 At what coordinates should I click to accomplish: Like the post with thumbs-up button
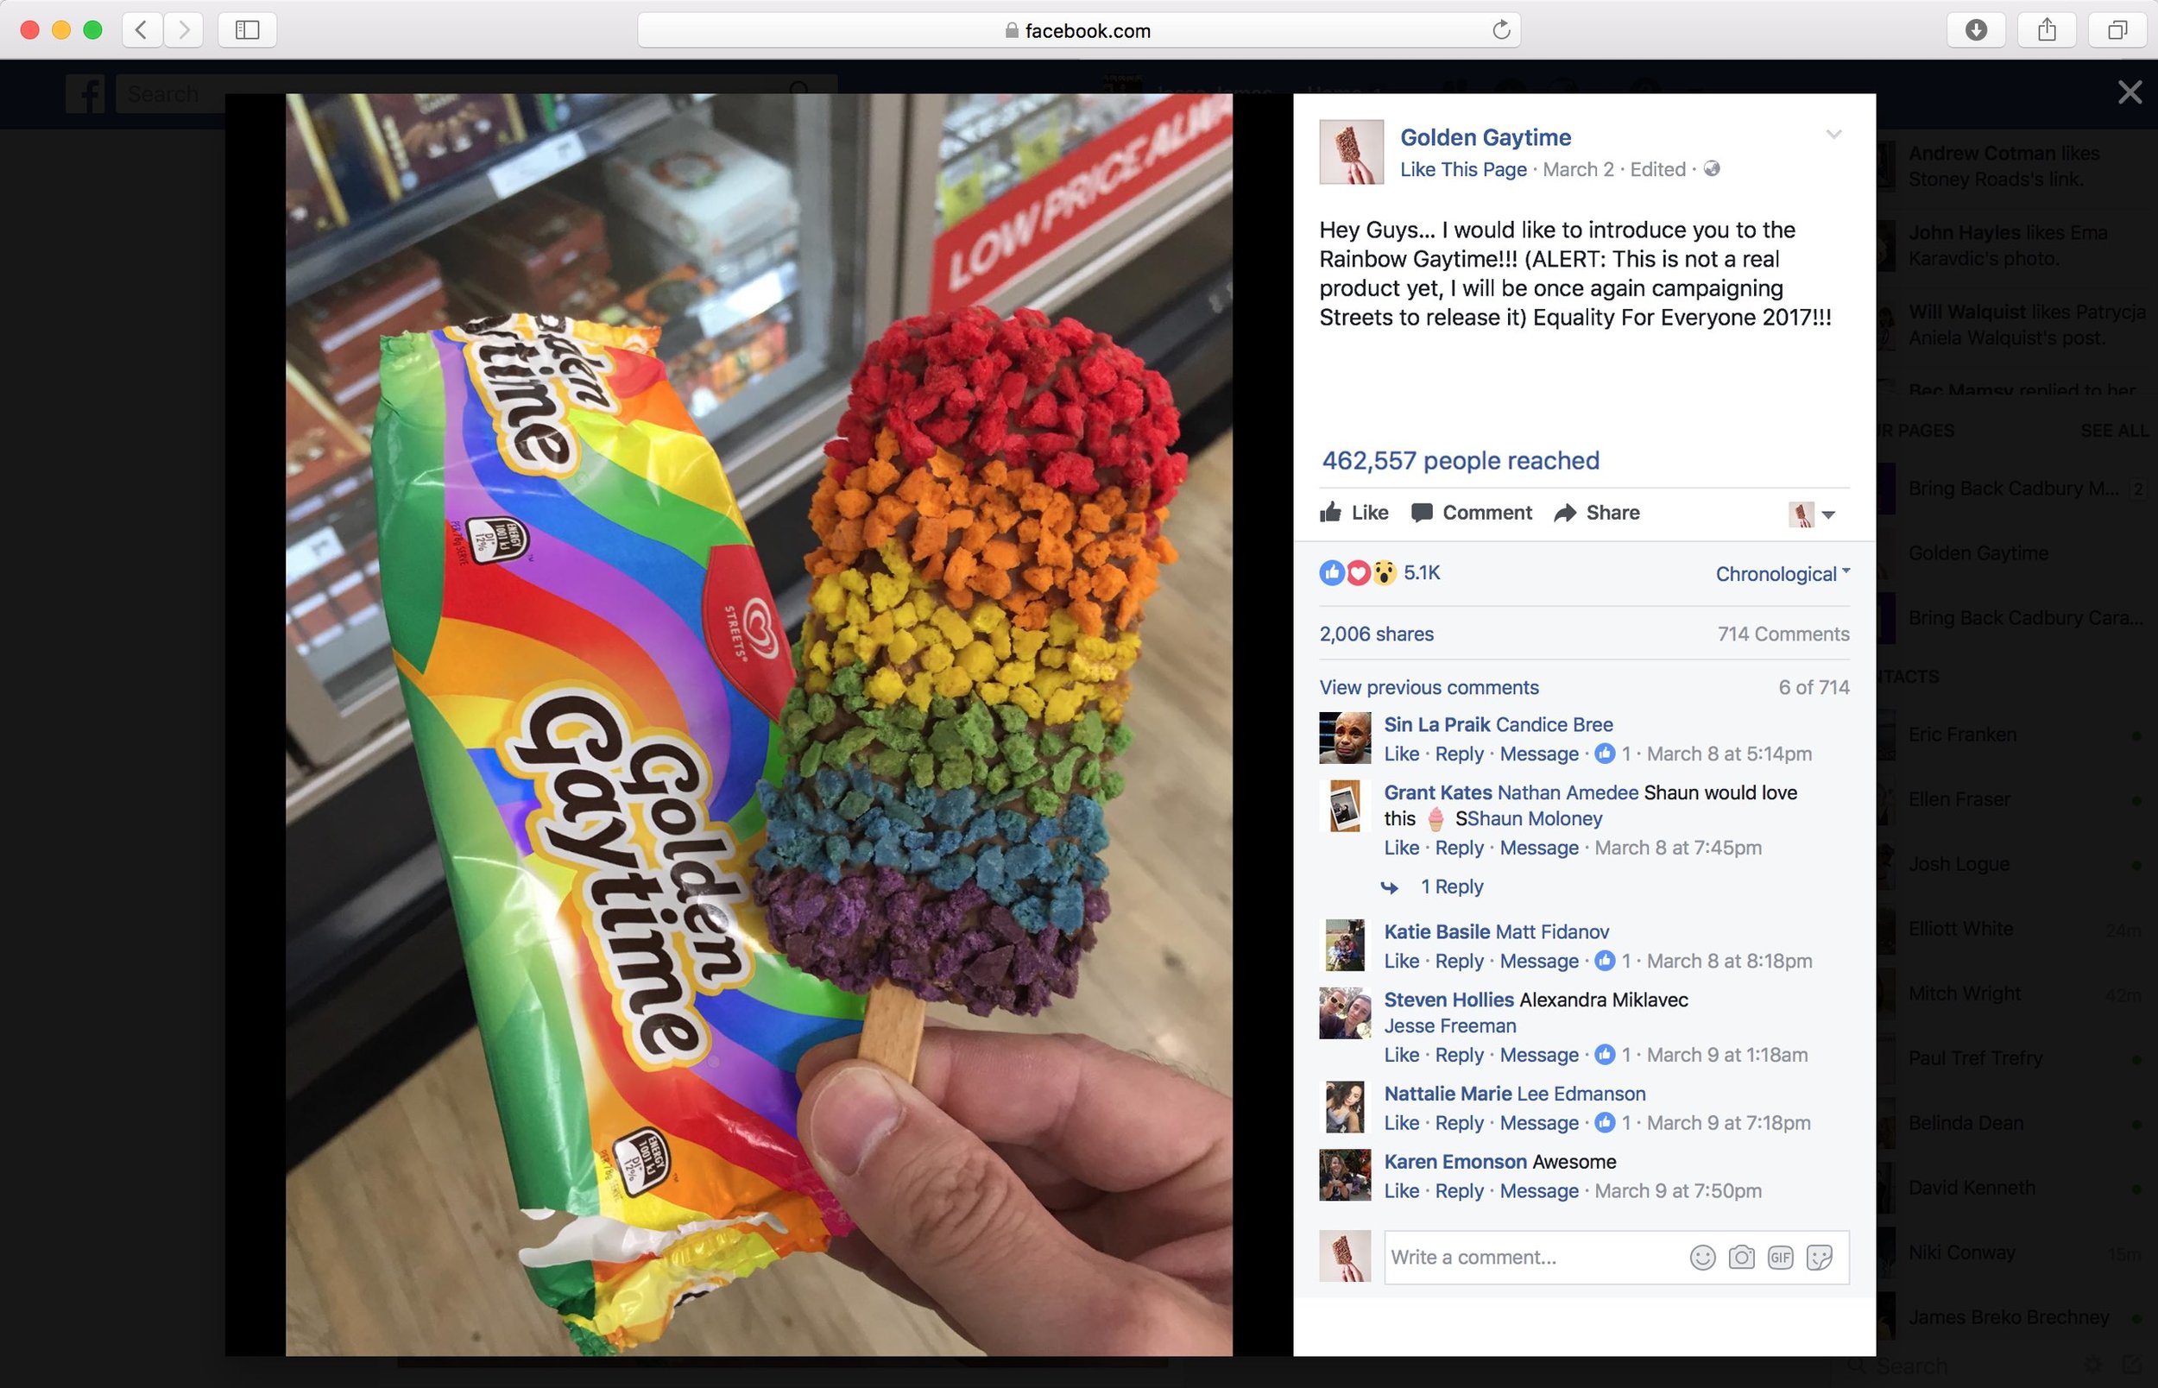coord(1353,513)
